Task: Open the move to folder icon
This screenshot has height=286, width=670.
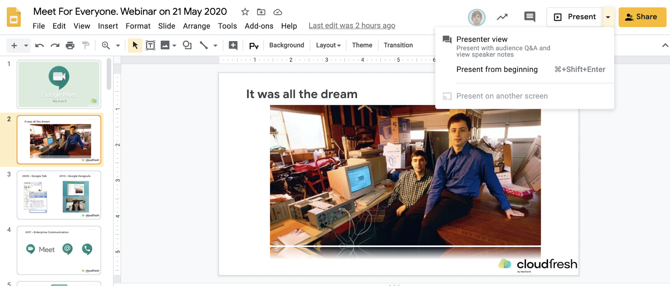Action: pos(261,12)
